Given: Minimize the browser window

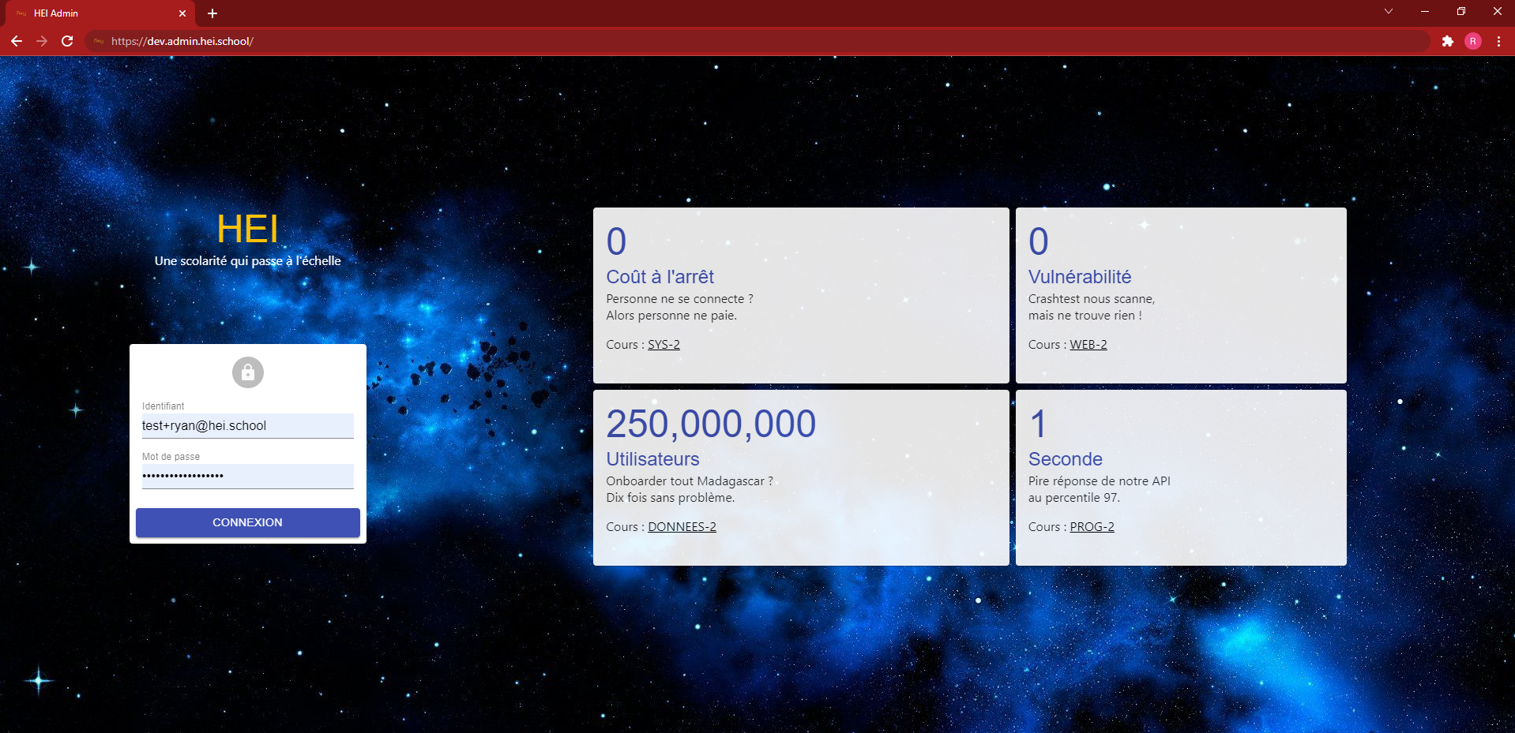Looking at the screenshot, I should pyautogui.click(x=1425, y=11).
